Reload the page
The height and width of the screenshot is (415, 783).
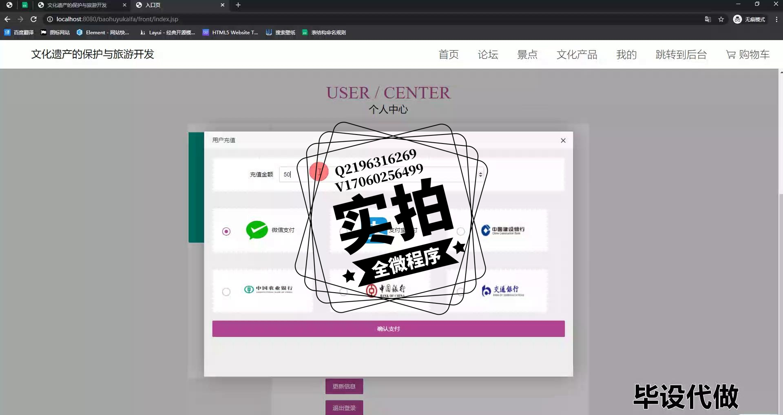click(x=34, y=19)
